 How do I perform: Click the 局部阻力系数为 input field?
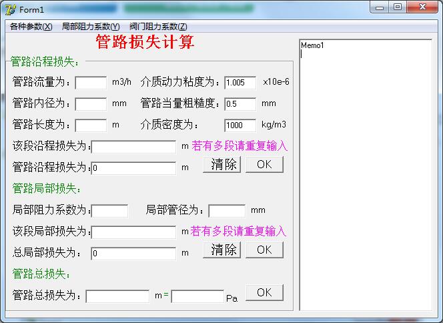click(109, 211)
